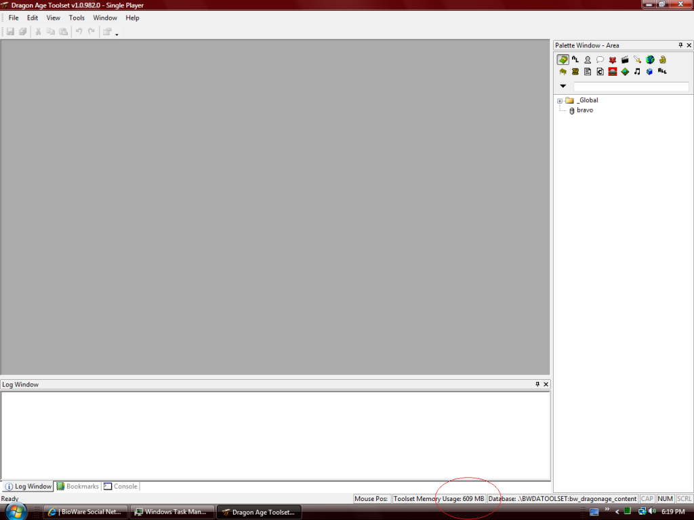Click the gold coins Merchant icon

coord(662,60)
